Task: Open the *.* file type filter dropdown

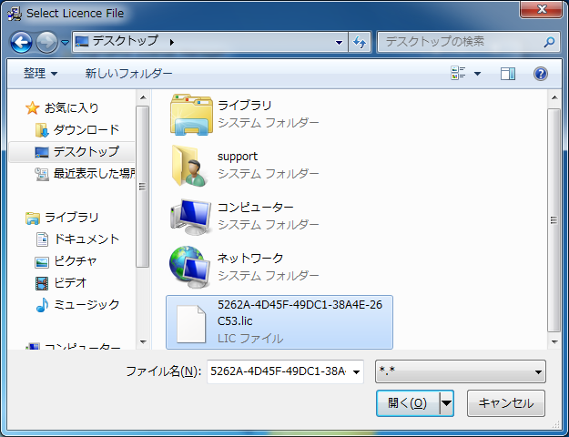Action: pyautogui.click(x=460, y=371)
